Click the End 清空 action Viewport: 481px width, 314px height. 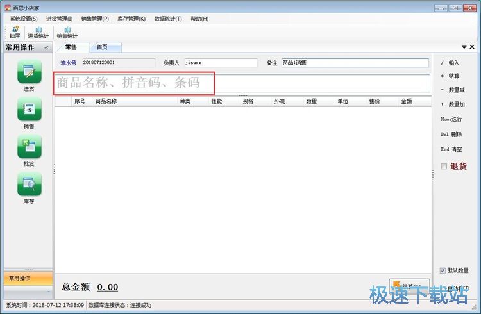pos(451,149)
